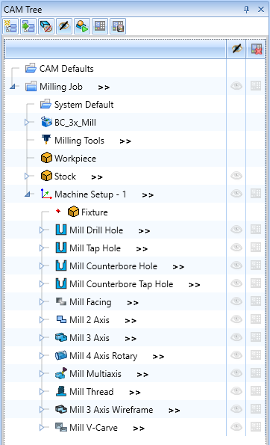The height and width of the screenshot is (445, 270).
Task: Click the grid with red X column header
Action: pyautogui.click(x=257, y=49)
